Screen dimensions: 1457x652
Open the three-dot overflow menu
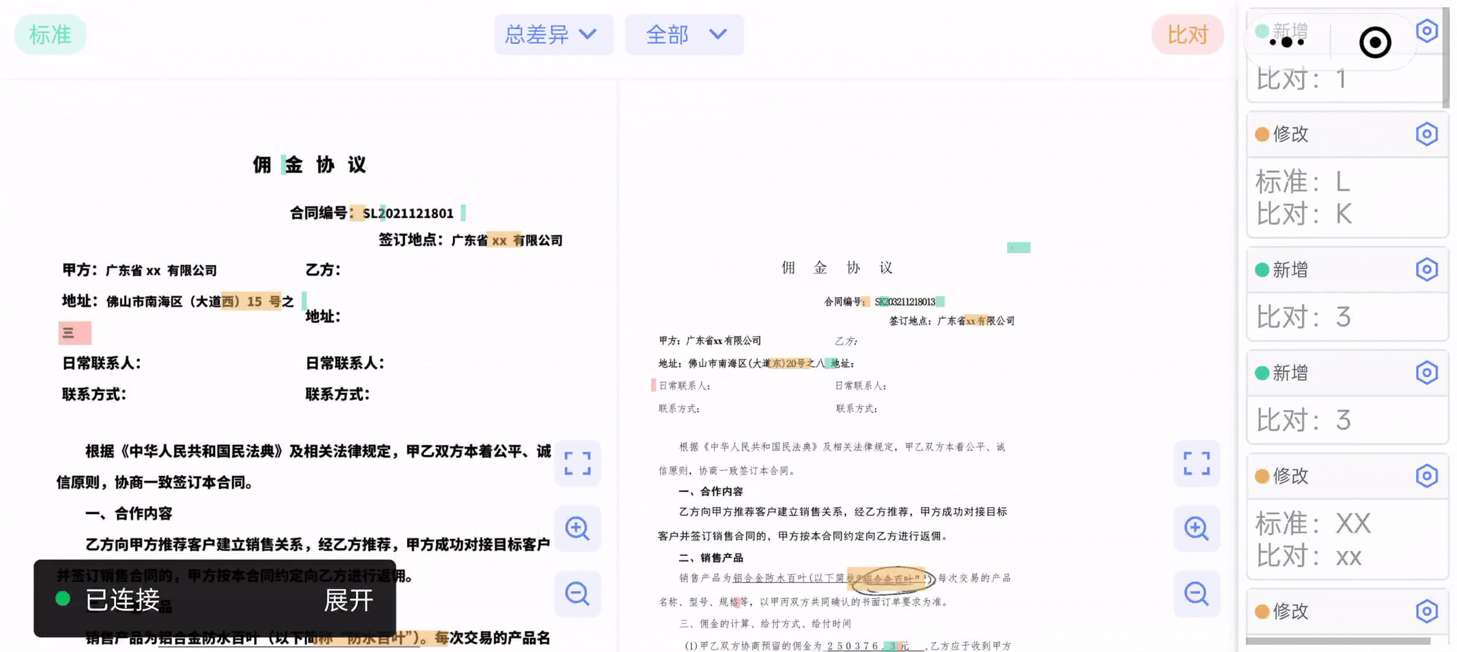pyautogui.click(x=1287, y=43)
